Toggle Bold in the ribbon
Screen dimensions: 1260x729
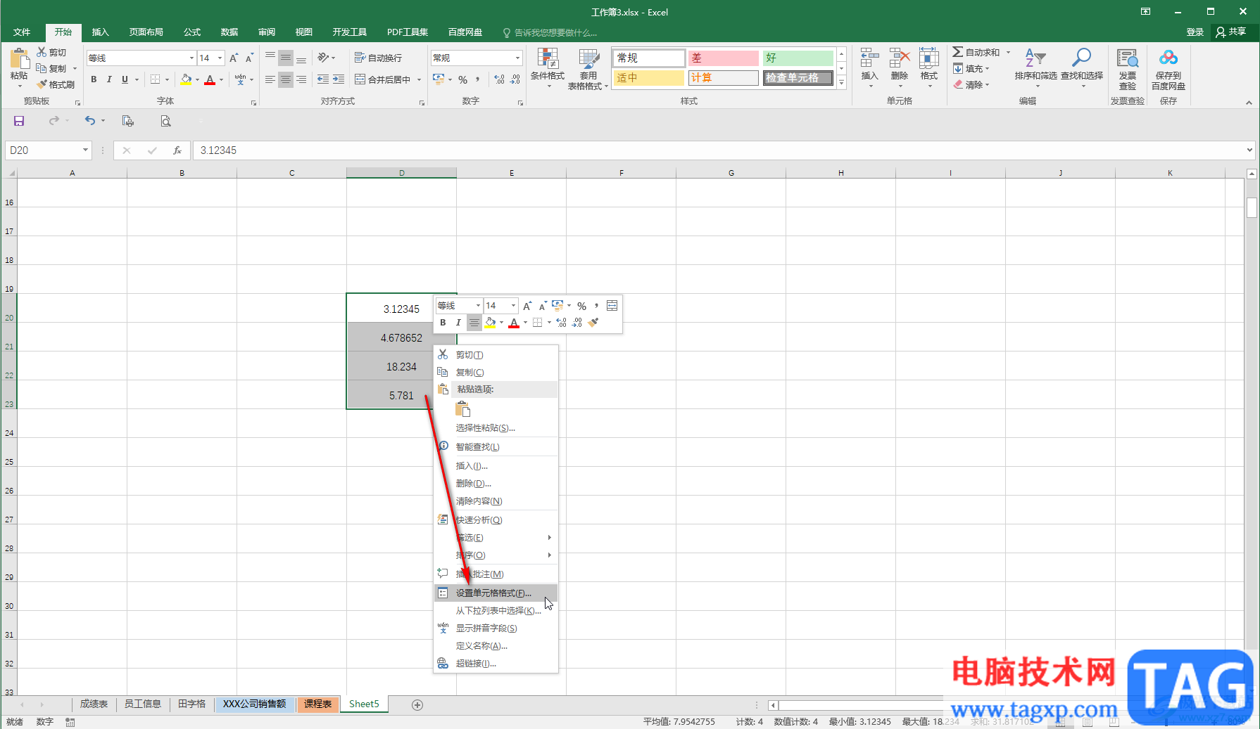tap(94, 79)
